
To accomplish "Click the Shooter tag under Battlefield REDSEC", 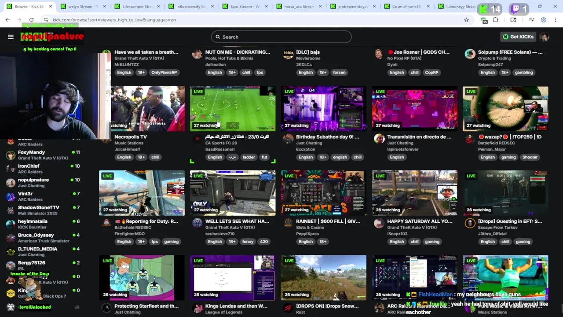I will pyautogui.click(x=530, y=157).
